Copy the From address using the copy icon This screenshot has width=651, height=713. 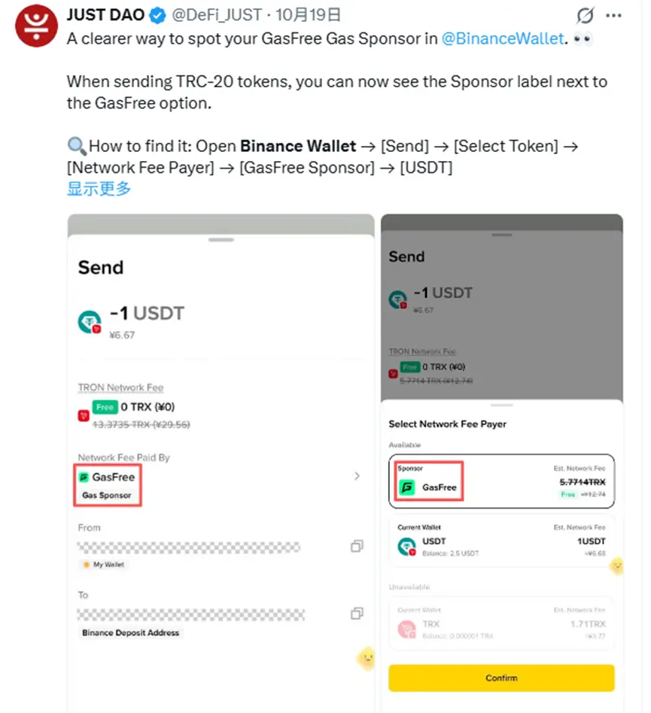tap(357, 546)
